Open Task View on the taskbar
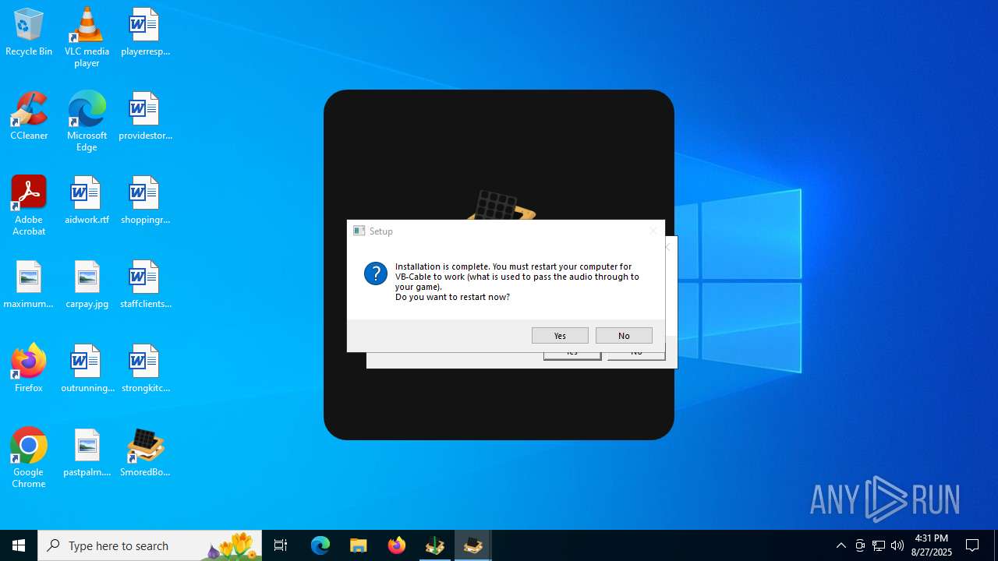This screenshot has width=998, height=561. (281, 545)
